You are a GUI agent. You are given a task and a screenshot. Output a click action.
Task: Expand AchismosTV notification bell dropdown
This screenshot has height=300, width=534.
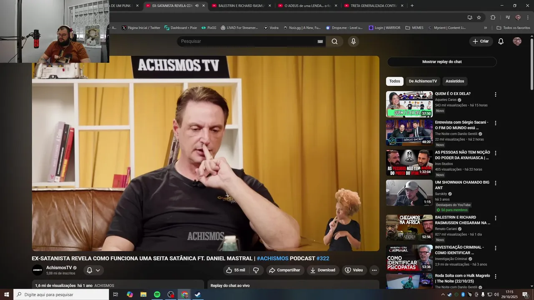[98, 270]
